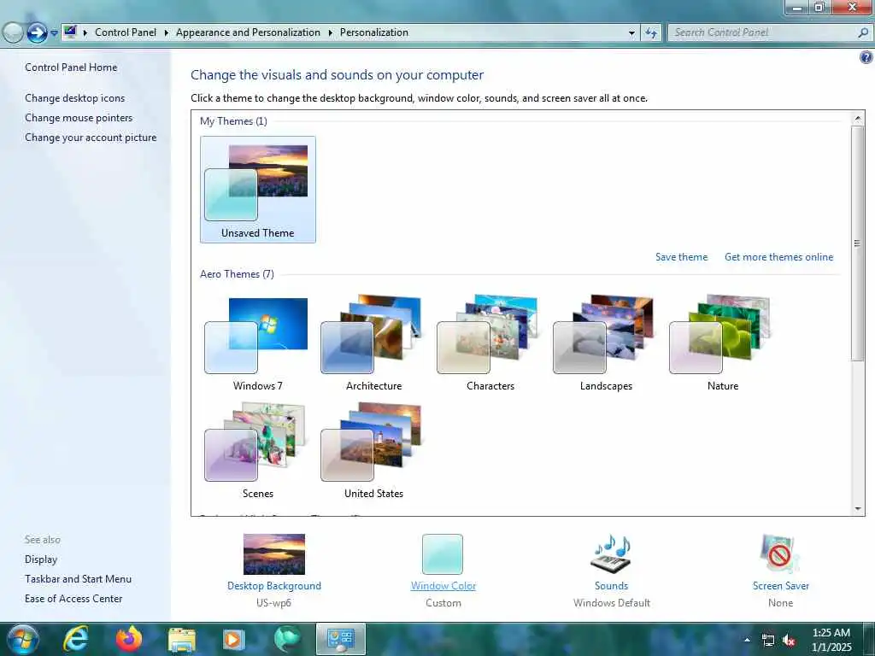Image resolution: width=875 pixels, height=656 pixels.
Task: Click the network tray icon
Action: tap(768, 641)
